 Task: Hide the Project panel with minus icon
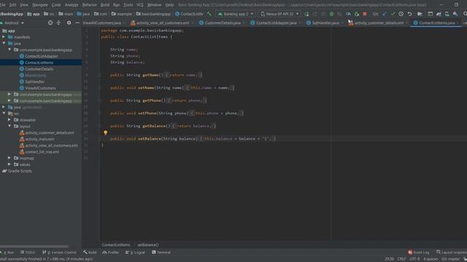click(x=77, y=23)
